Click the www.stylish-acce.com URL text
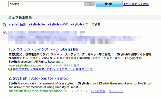This screenshot has width=161, height=97. [x=25, y=65]
